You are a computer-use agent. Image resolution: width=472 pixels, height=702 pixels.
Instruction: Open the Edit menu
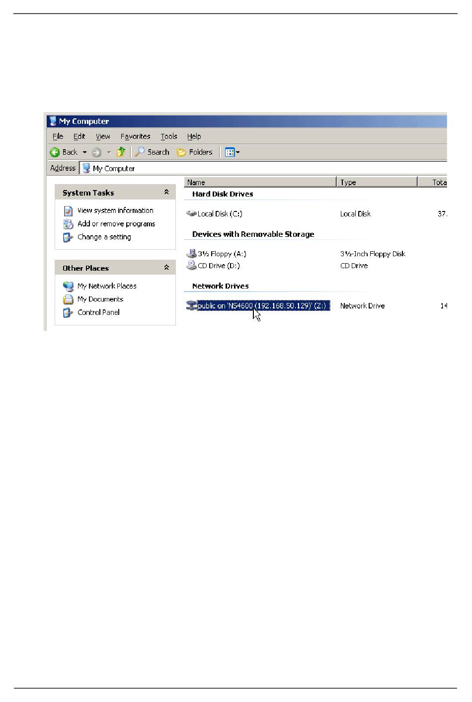79,136
